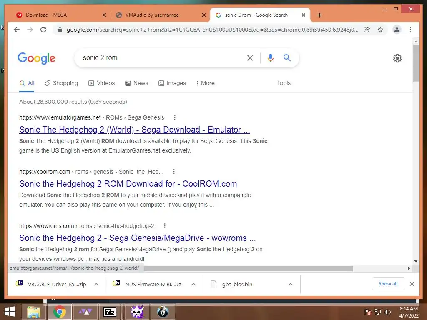Open options for emulatorgames.net result
Screen dimensions: 427x320
pyautogui.click(x=175, y=117)
